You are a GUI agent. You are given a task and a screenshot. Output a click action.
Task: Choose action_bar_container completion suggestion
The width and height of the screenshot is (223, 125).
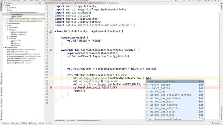click(x=175, y=98)
